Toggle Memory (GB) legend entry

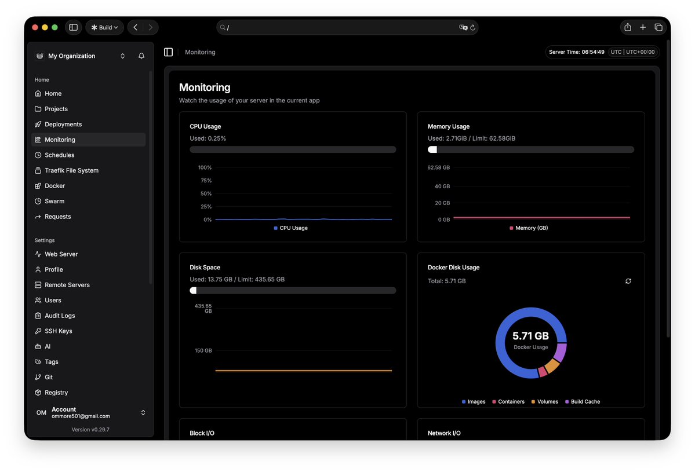pyautogui.click(x=529, y=228)
